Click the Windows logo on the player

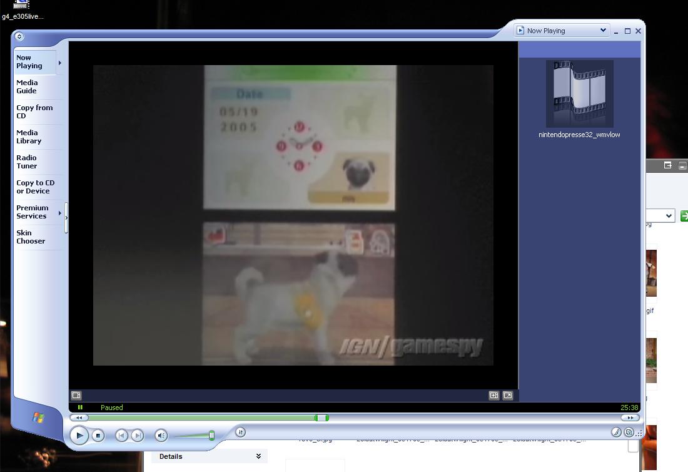(38, 418)
